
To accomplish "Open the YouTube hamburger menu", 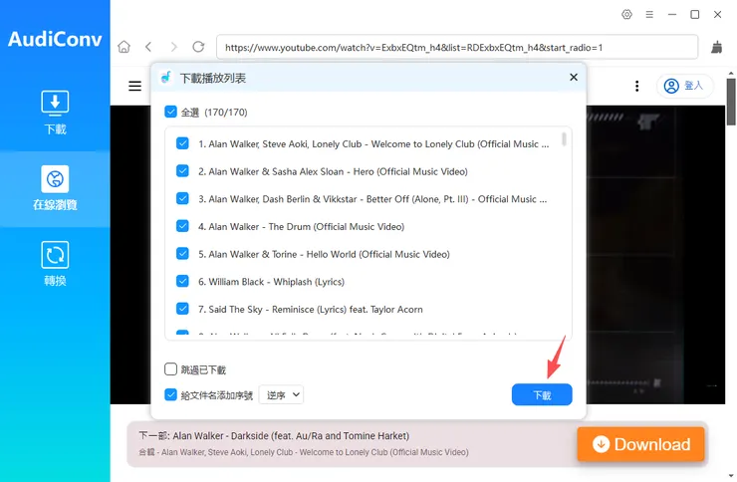I will pos(134,86).
